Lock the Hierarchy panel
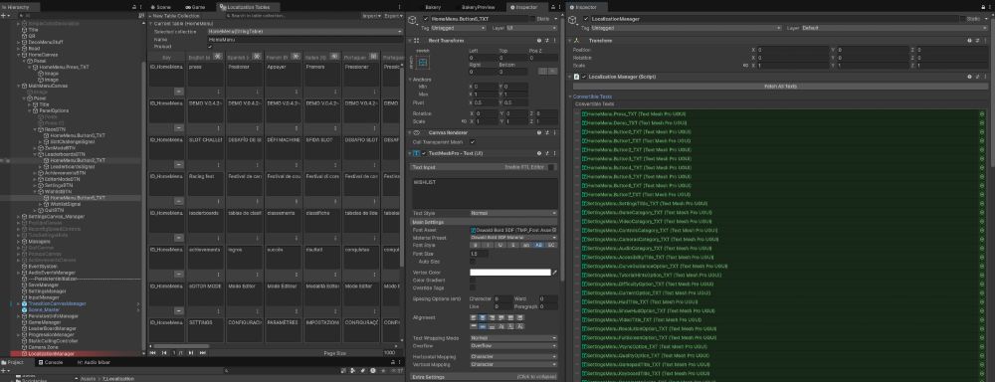Image resolution: width=995 pixels, height=382 pixels. (x=134, y=7)
